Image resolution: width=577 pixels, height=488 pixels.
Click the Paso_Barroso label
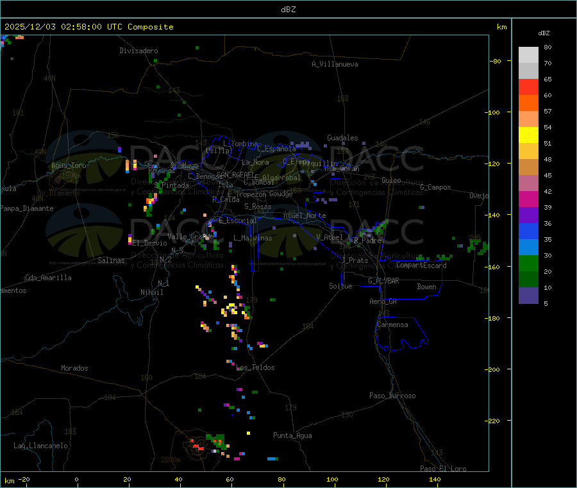(x=392, y=396)
